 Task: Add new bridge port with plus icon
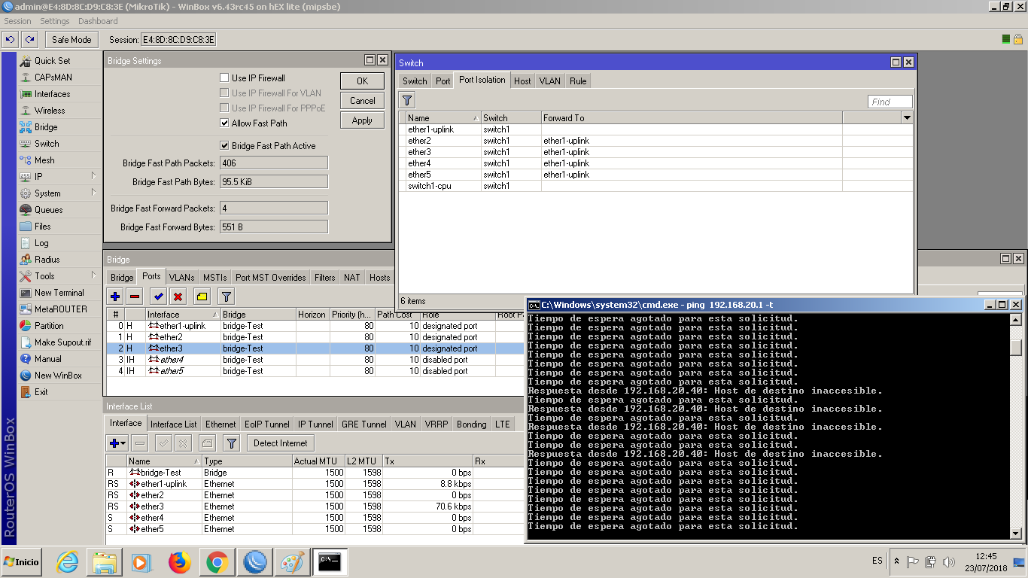coord(114,297)
